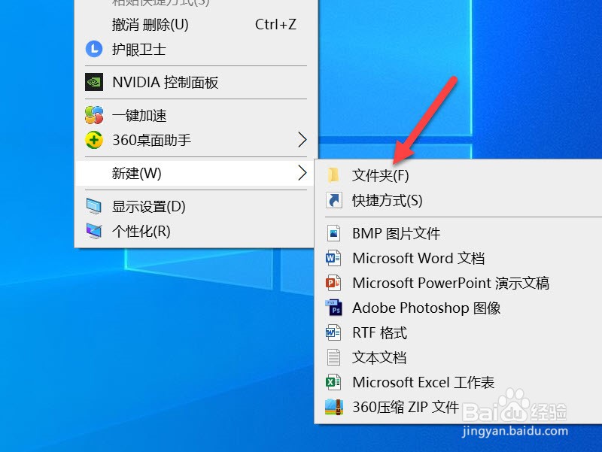Select the 新建(W) menu entry
The image size is (602, 452).
pos(196,173)
